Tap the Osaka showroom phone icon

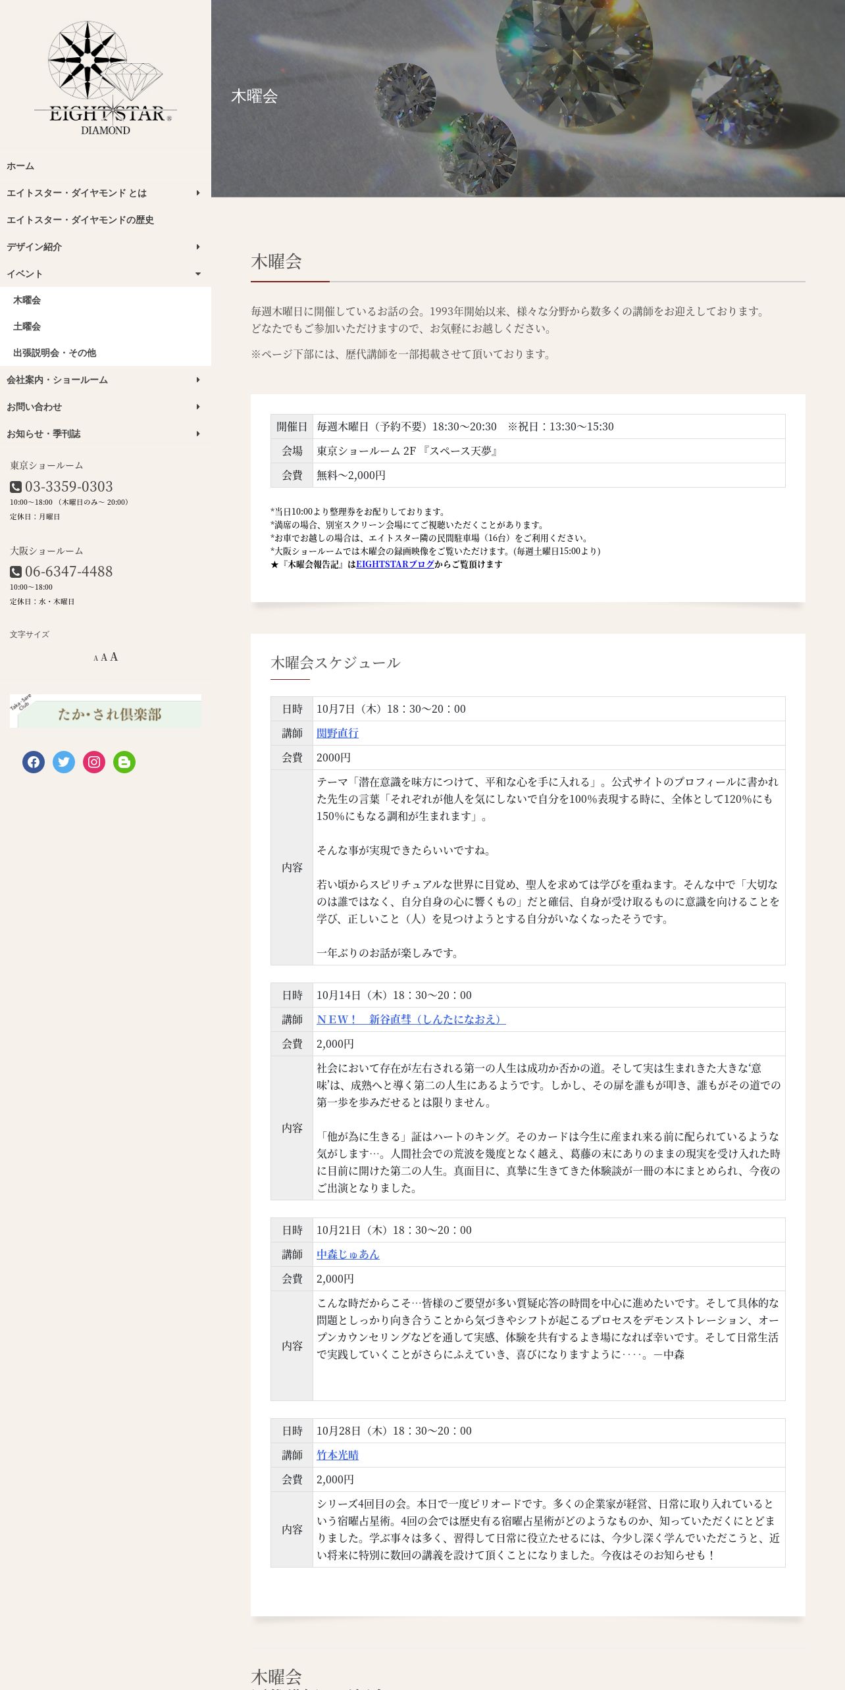pyautogui.click(x=16, y=572)
